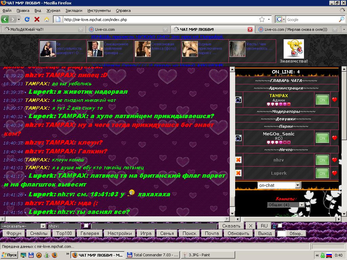
Task: Open the on-chat status dropdown
Action: coord(279,185)
